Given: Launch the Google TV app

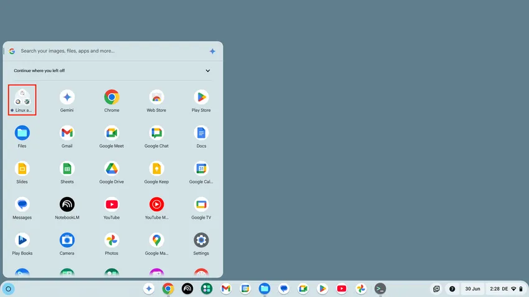Looking at the screenshot, I should click(201, 208).
